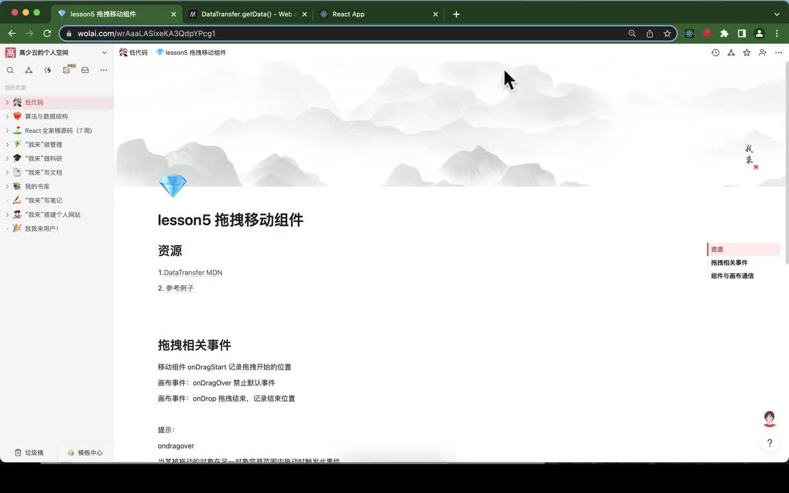
Task: Open “我来”写笔记 page in sidebar
Action: point(43,200)
